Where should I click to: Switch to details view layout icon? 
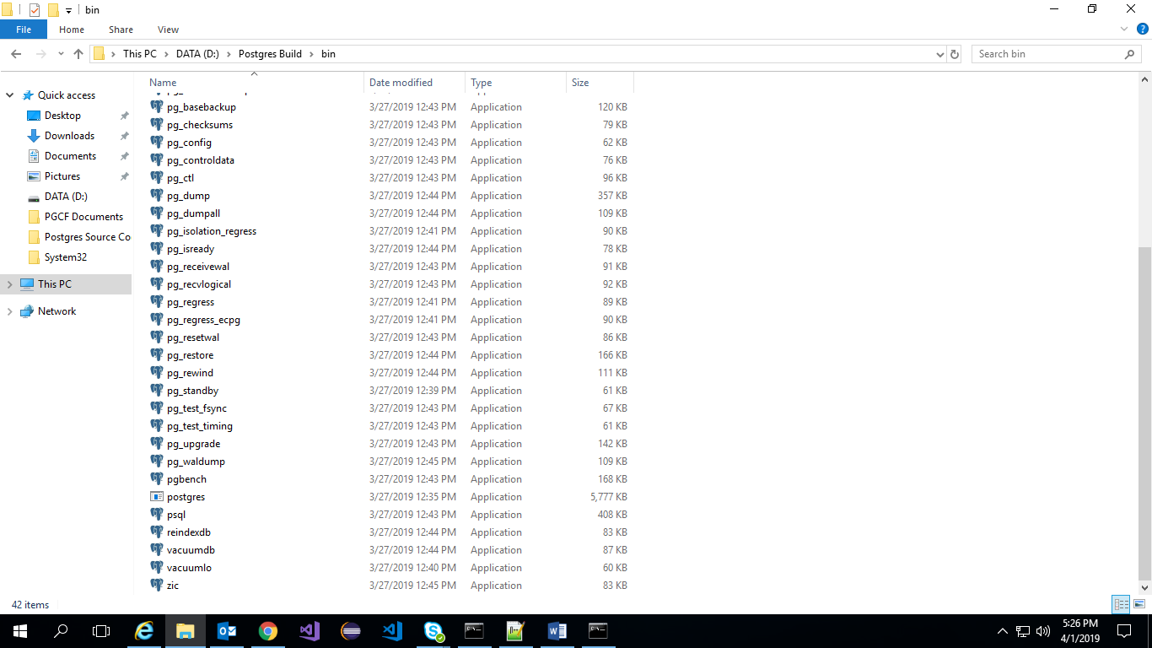click(1121, 604)
